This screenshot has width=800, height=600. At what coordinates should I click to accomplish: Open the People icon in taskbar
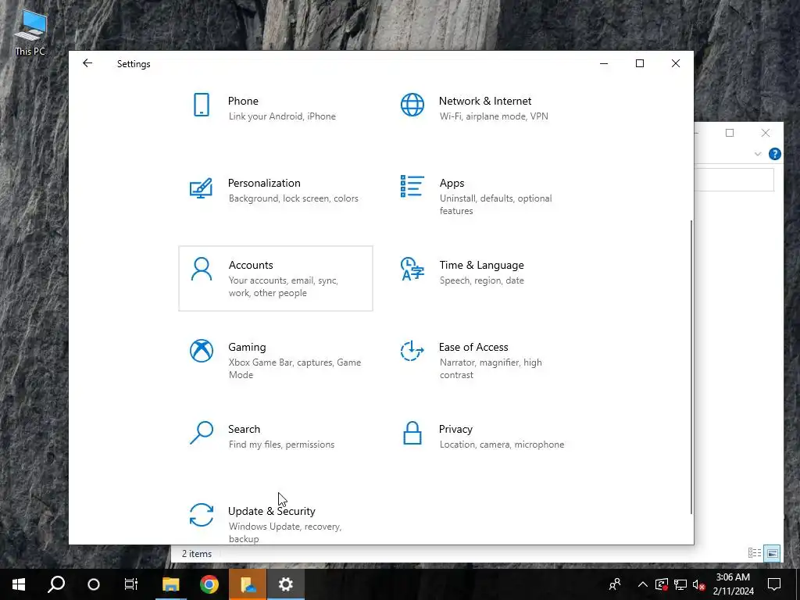coord(615,584)
